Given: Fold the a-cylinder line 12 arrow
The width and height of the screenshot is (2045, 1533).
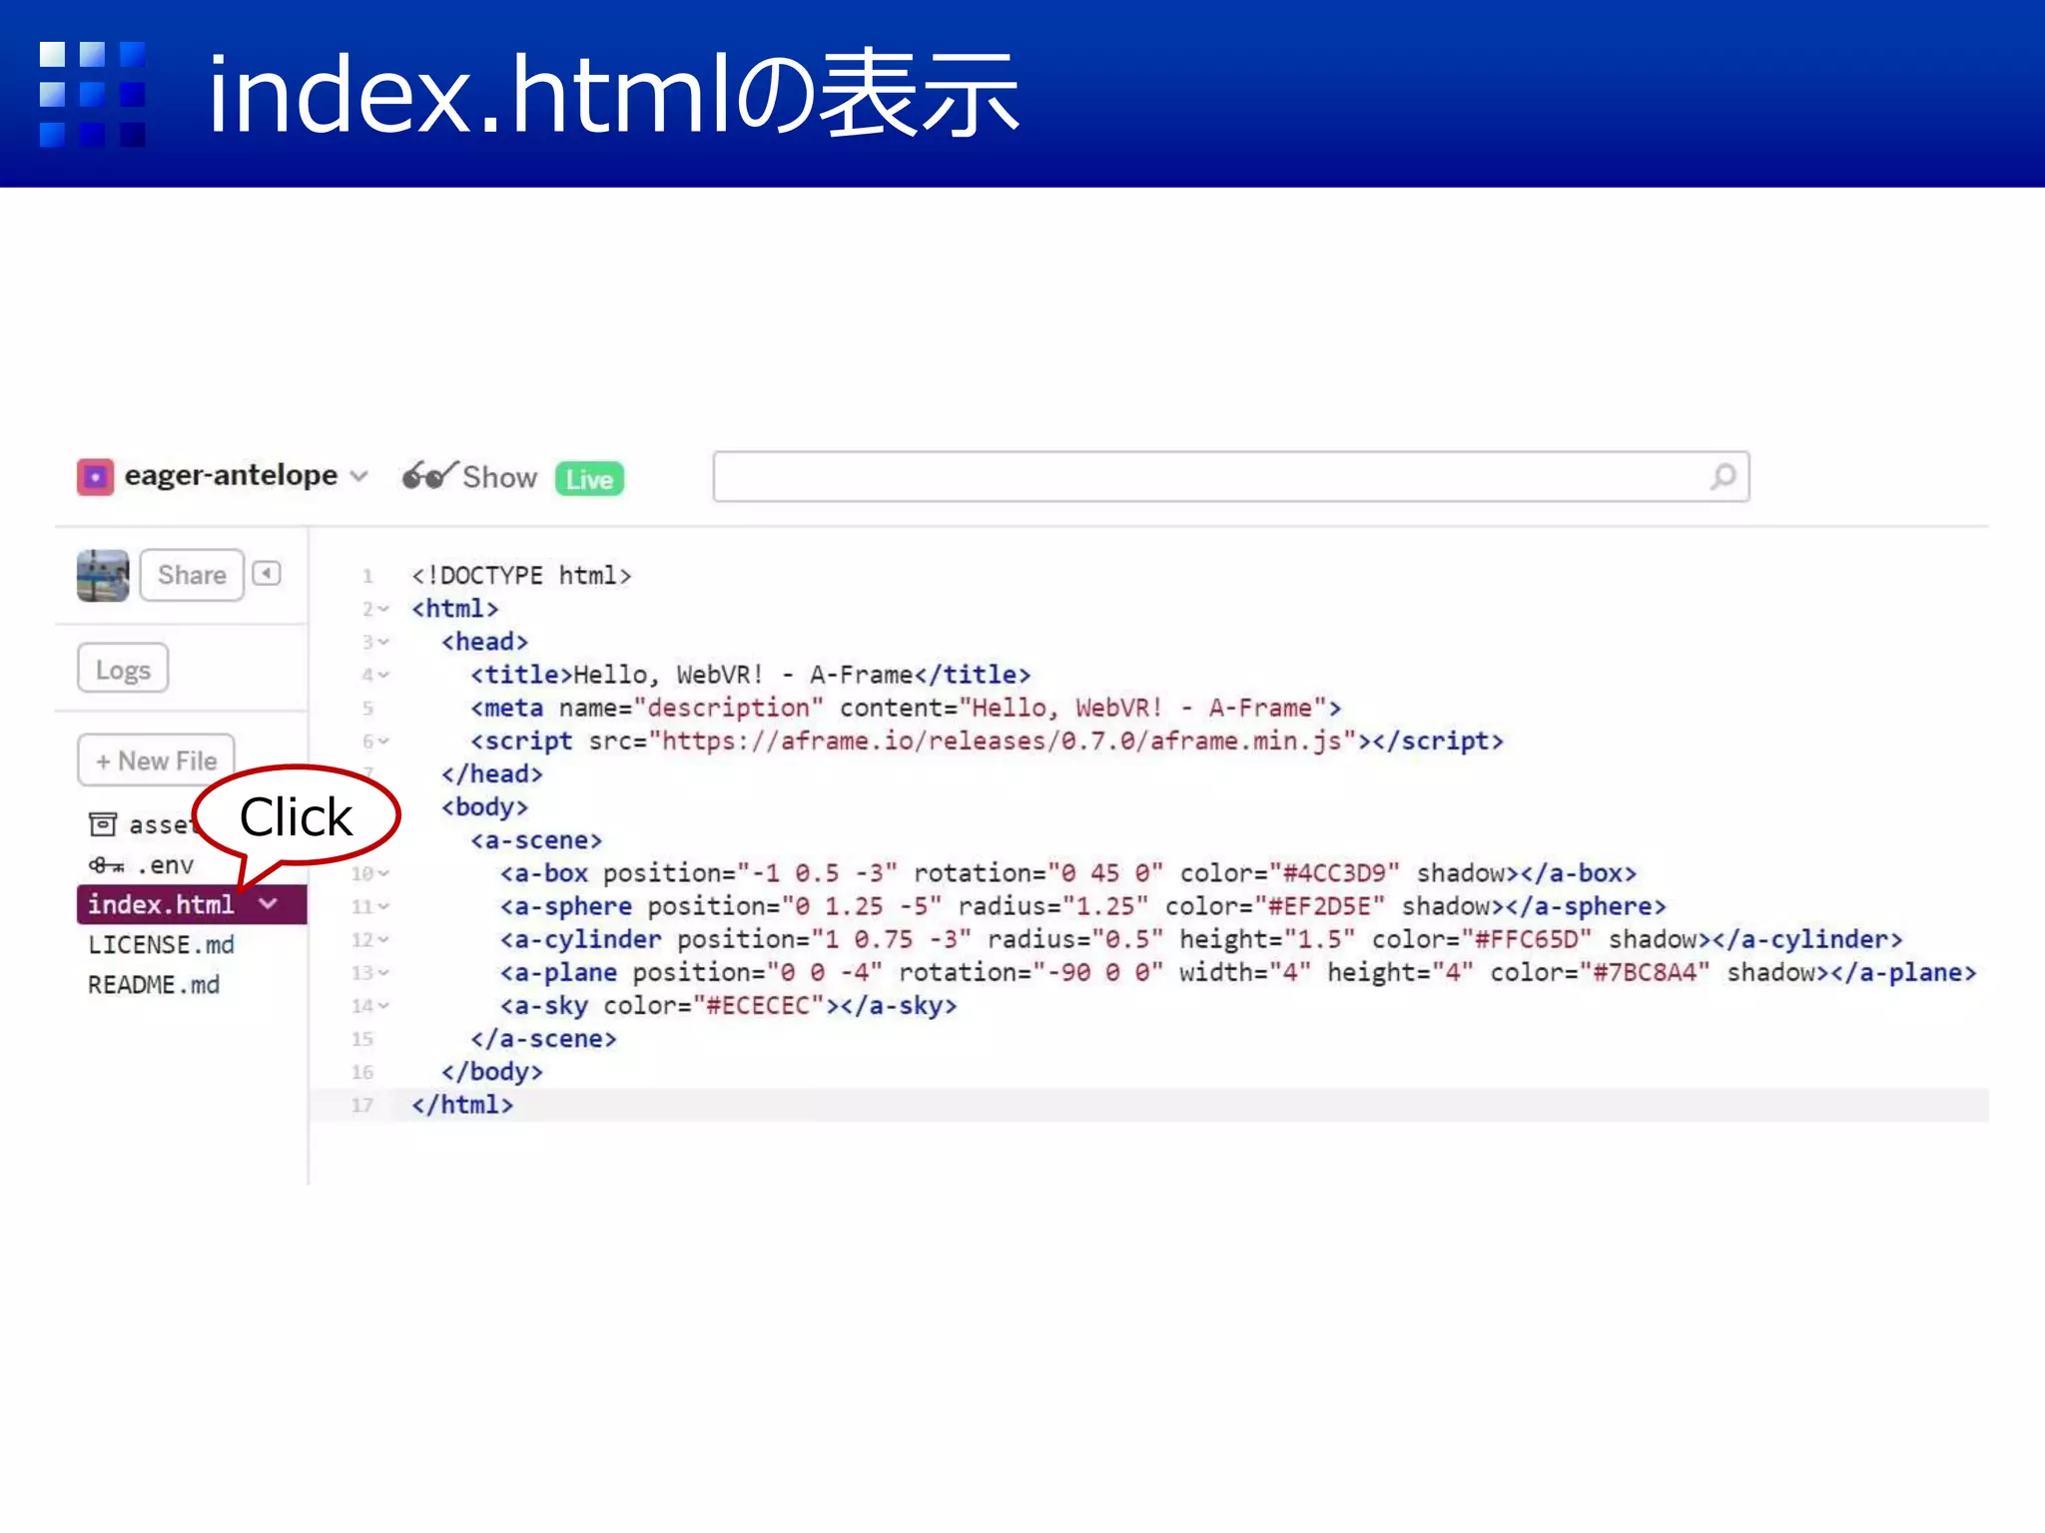Looking at the screenshot, I should (383, 939).
